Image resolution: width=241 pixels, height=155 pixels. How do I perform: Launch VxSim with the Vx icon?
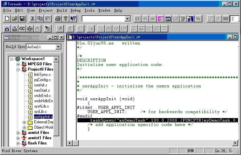(x=168, y=19)
